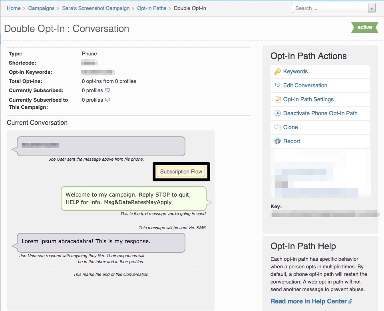The width and height of the screenshot is (384, 311).
Task: Click the Subscription Flow button
Action: click(181, 171)
